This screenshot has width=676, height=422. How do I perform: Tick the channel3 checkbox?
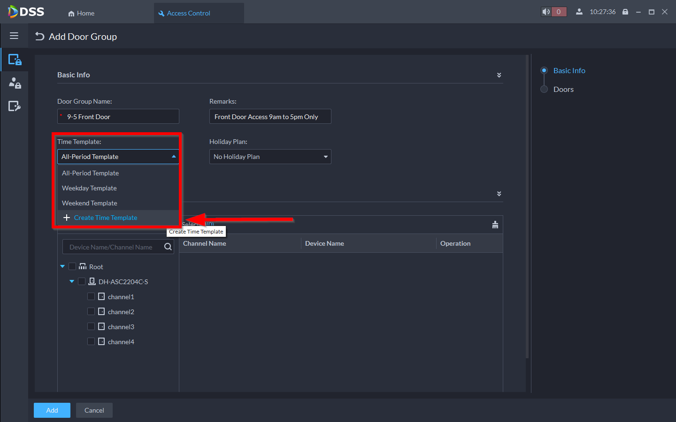[x=91, y=326]
